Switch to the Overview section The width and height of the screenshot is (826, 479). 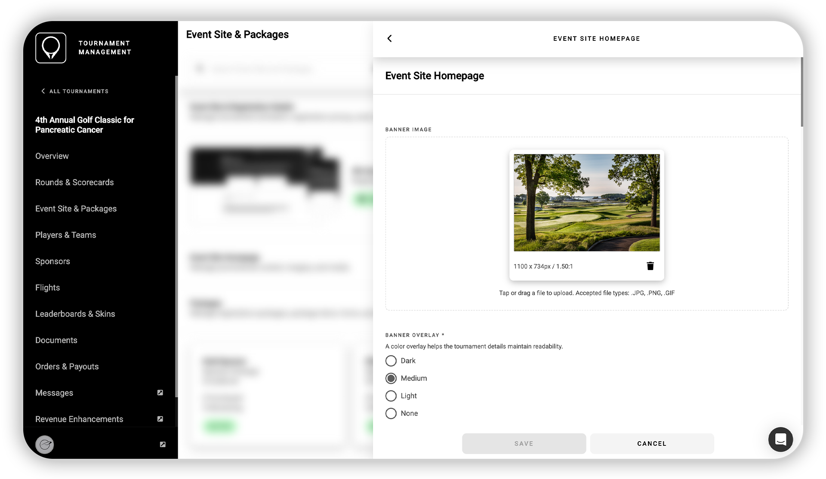(52, 156)
